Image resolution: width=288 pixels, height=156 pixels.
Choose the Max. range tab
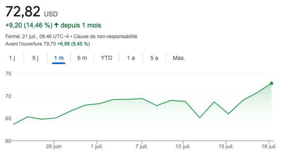179,58
